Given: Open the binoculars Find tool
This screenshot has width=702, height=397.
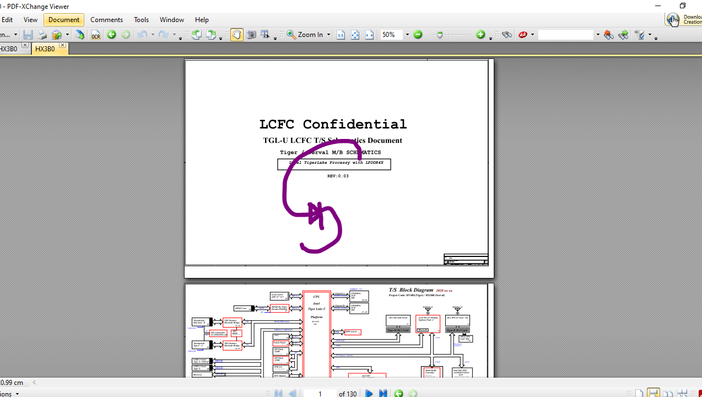Looking at the screenshot, I should 507,35.
